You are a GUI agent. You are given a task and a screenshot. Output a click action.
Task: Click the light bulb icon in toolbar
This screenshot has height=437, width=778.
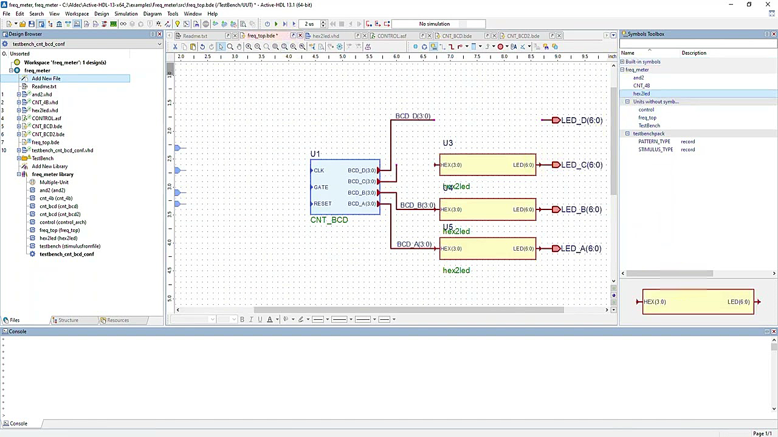tap(177, 24)
